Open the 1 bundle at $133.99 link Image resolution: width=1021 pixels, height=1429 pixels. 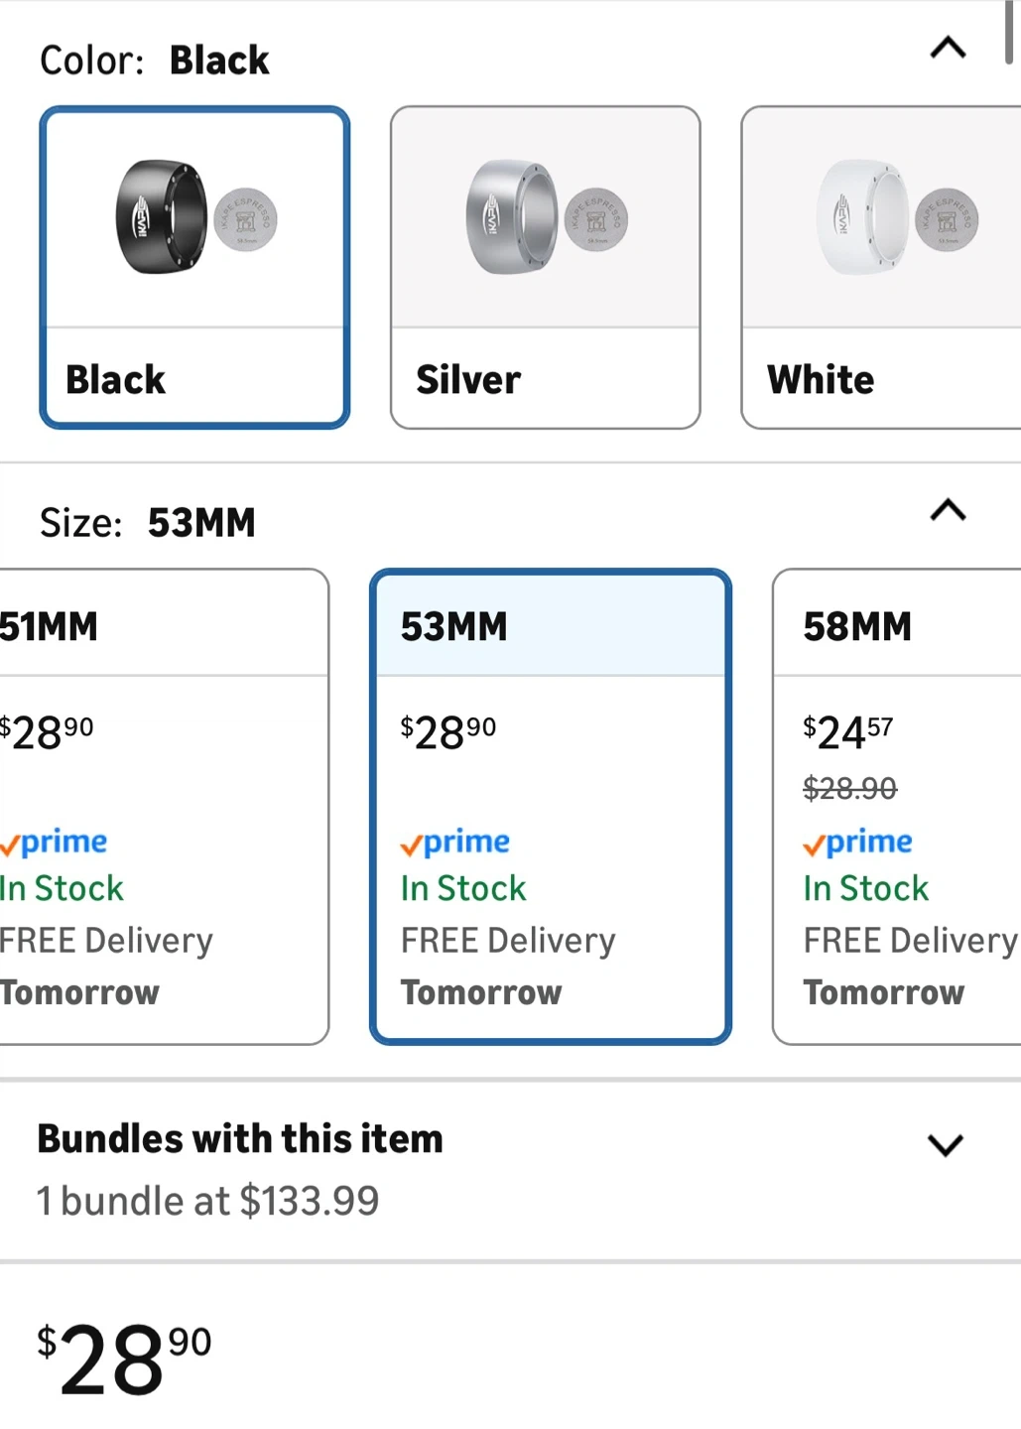pyautogui.click(x=208, y=1201)
